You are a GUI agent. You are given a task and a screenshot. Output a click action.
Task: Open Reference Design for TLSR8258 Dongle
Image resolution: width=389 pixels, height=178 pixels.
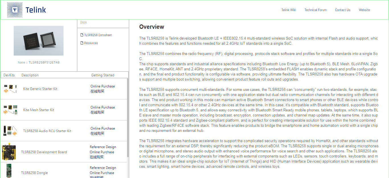(x=103, y=168)
